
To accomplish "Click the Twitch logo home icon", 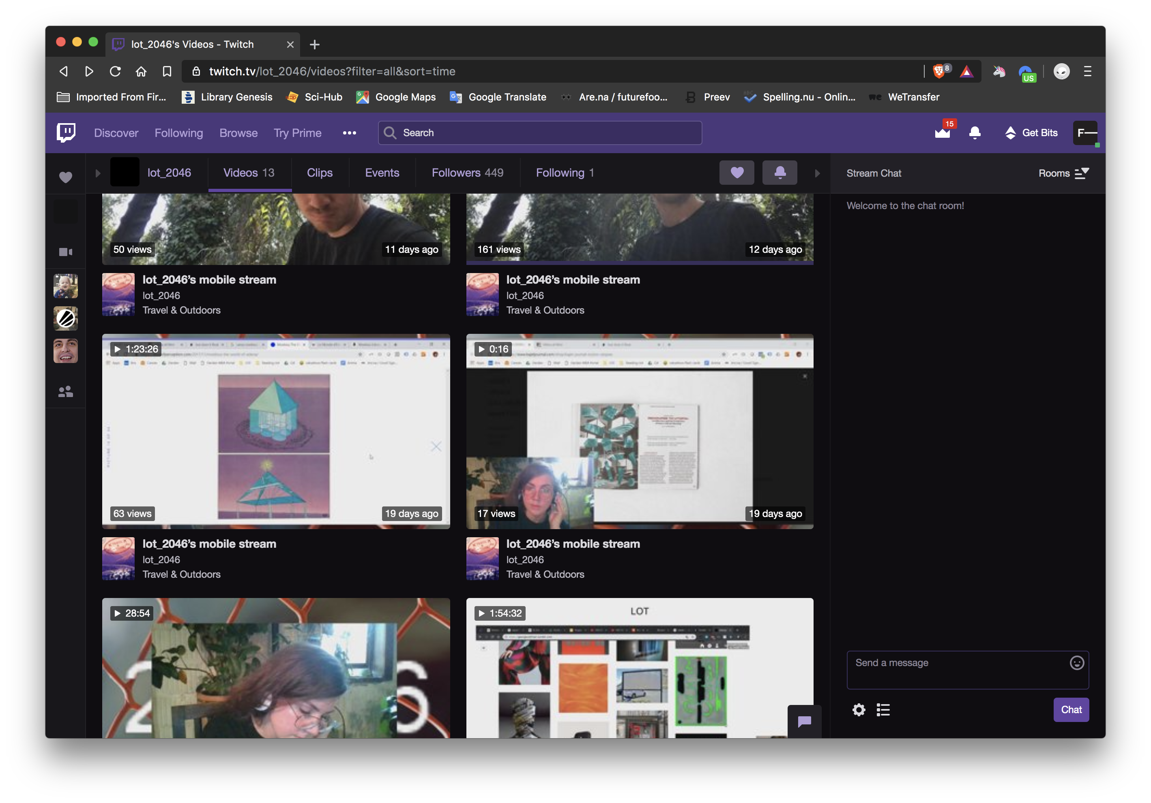I will [x=66, y=133].
